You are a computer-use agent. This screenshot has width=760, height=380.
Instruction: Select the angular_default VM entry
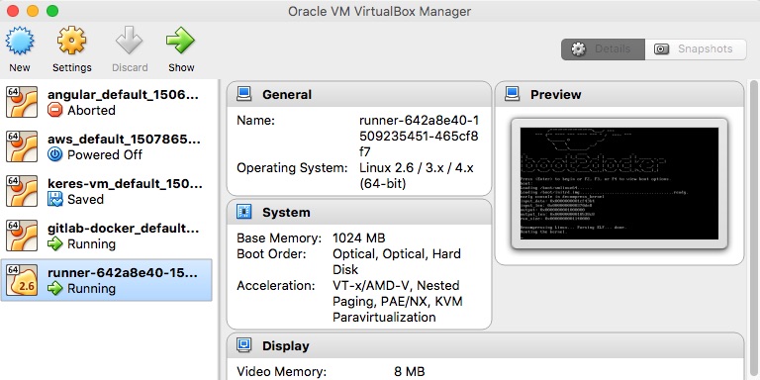tap(106, 102)
